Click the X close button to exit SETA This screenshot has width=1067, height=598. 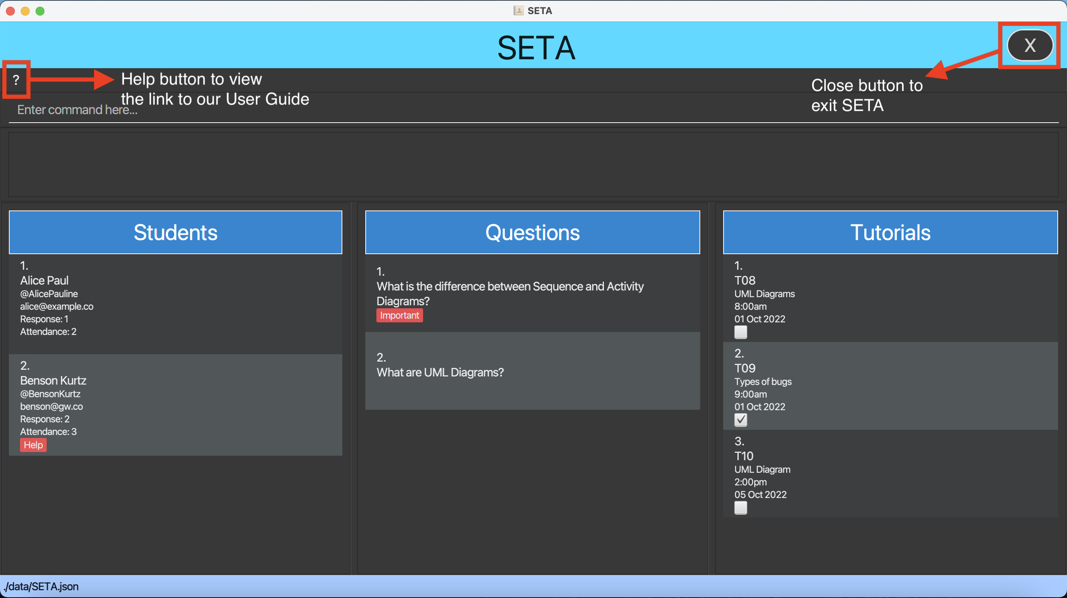click(x=1030, y=45)
